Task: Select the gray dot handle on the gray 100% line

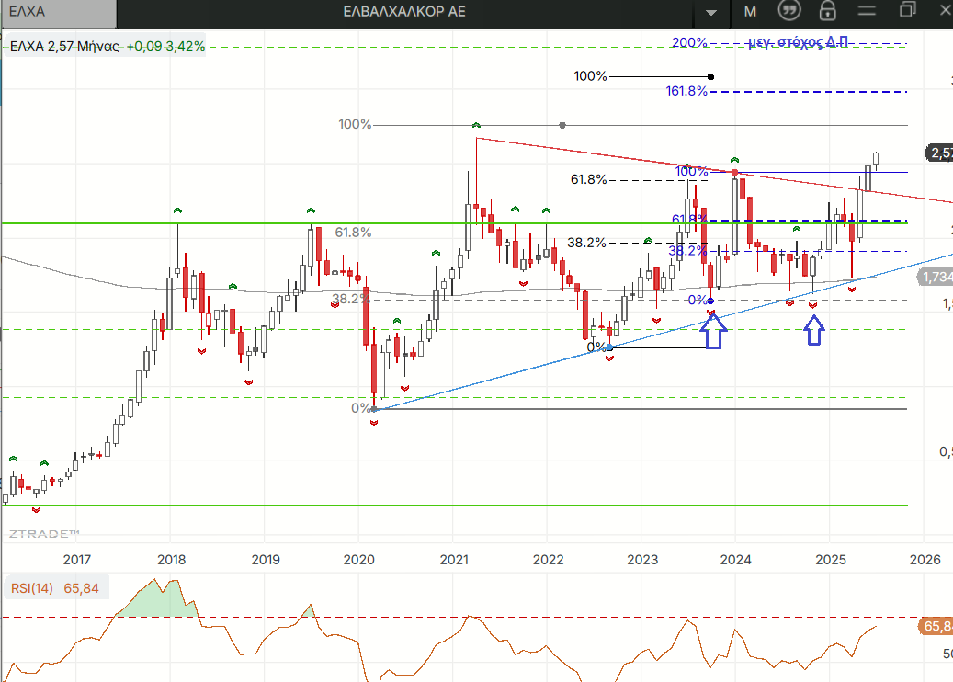Action: 562,125
